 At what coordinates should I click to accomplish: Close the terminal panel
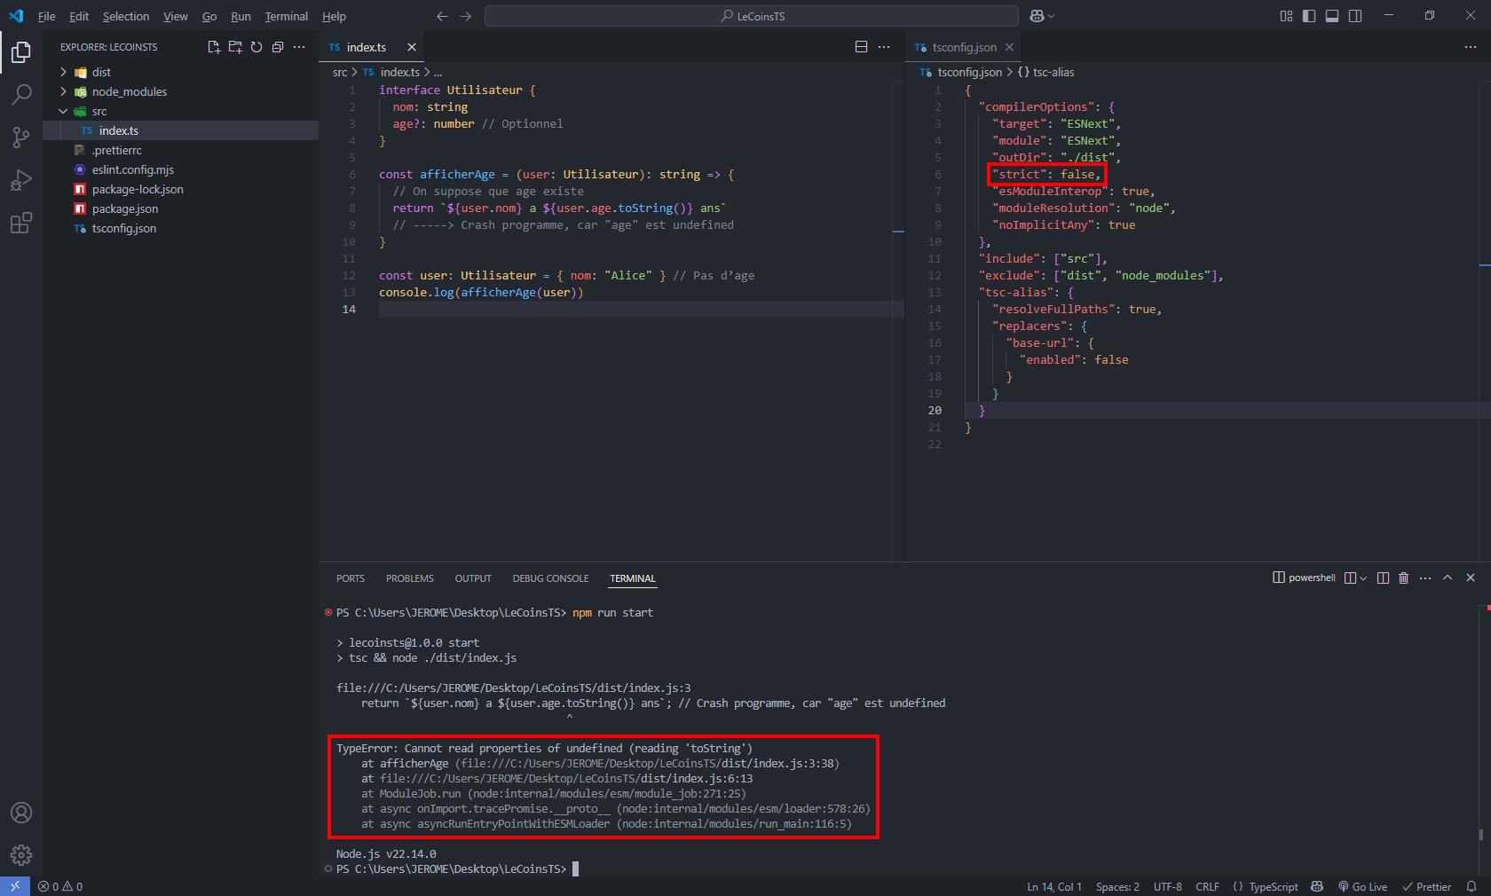point(1471,578)
